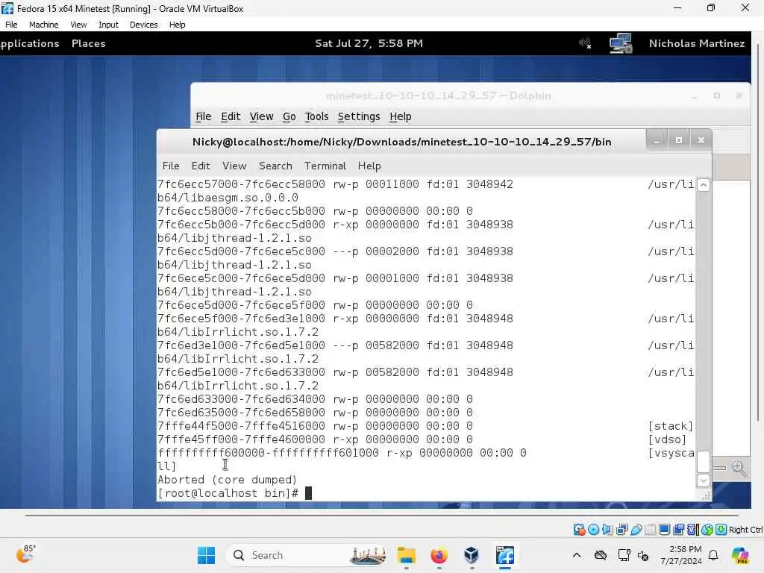
Task: Click the VirtualBox hard disk activity icon
Action: click(x=579, y=530)
